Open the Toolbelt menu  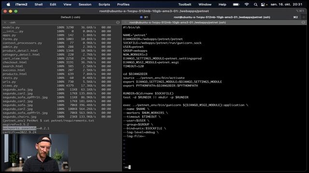tap(184, 4)
